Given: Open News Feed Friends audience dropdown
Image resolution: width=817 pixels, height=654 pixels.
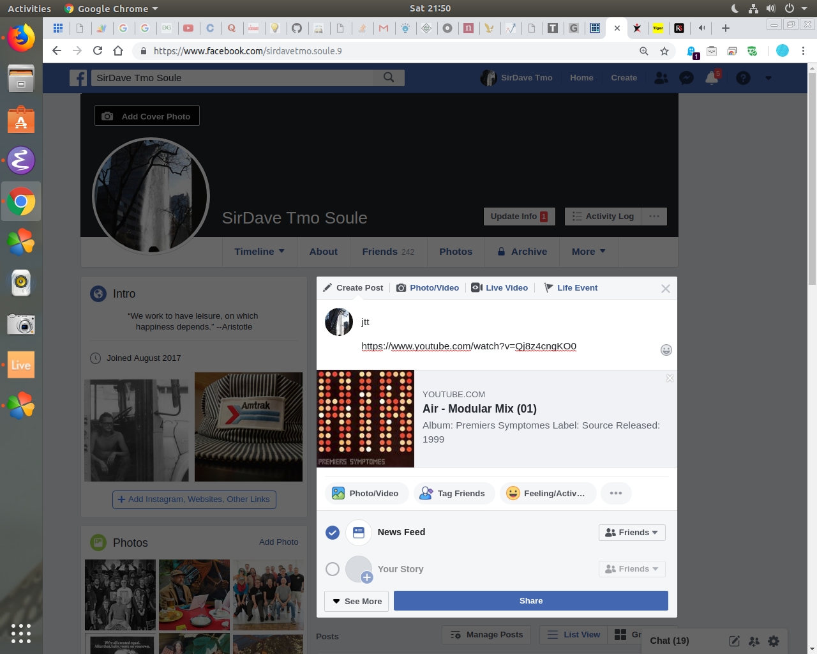Looking at the screenshot, I should click(631, 533).
